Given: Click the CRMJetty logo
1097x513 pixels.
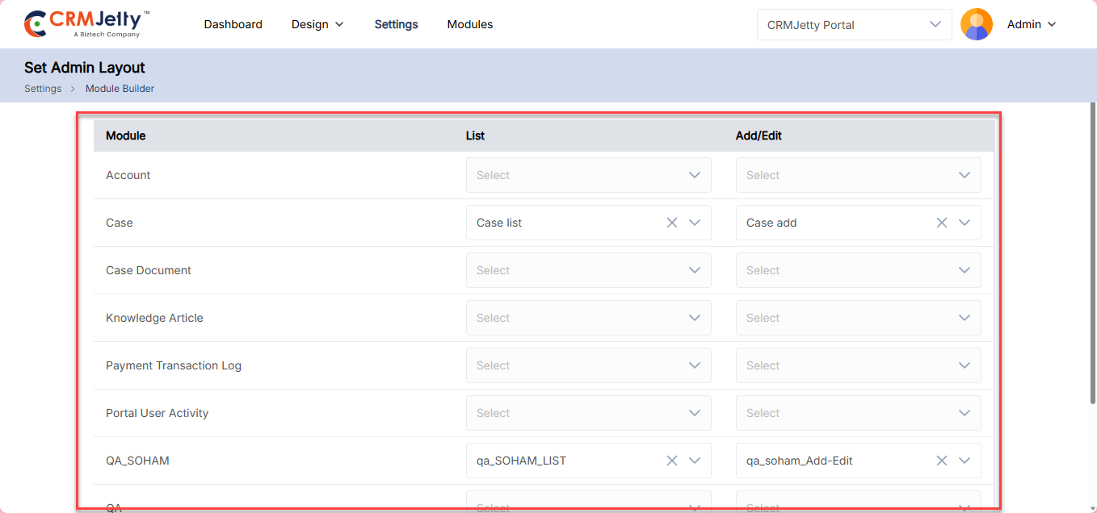Looking at the screenshot, I should pyautogui.click(x=87, y=24).
